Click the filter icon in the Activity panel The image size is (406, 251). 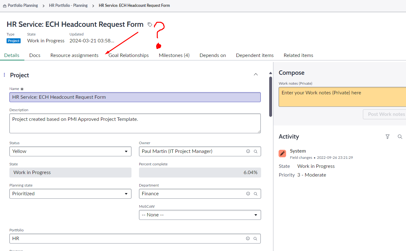(388, 136)
